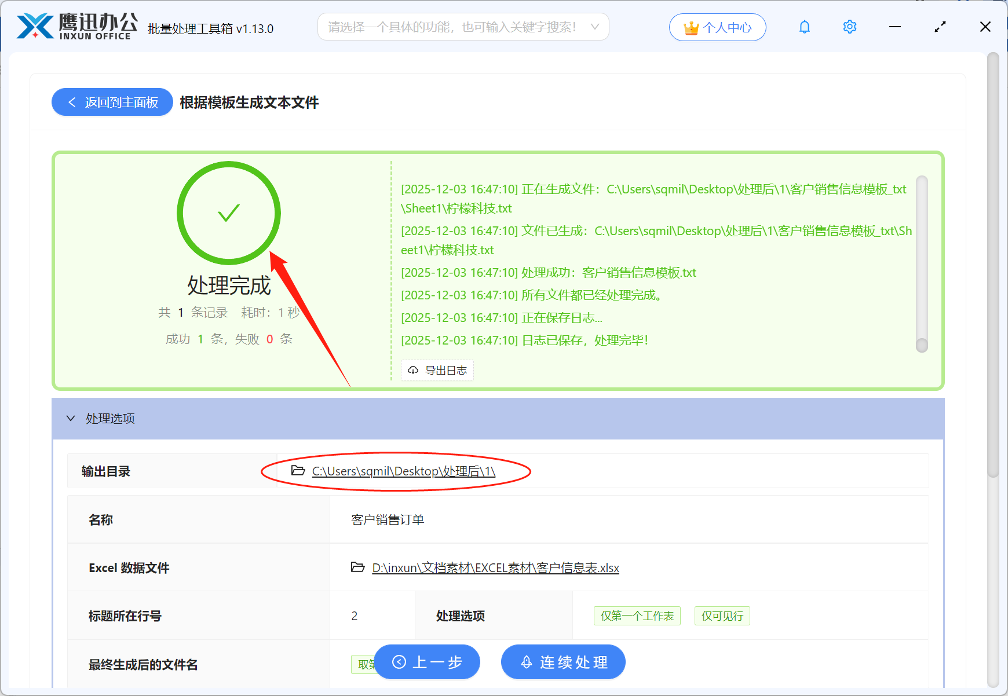Image resolution: width=1008 pixels, height=696 pixels.
Task: Click the megaphone icon on 连续处理
Action: tap(526, 662)
